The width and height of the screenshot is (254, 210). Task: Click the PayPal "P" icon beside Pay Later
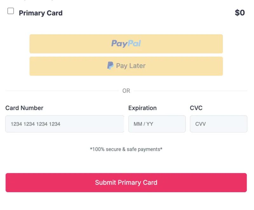110,65
